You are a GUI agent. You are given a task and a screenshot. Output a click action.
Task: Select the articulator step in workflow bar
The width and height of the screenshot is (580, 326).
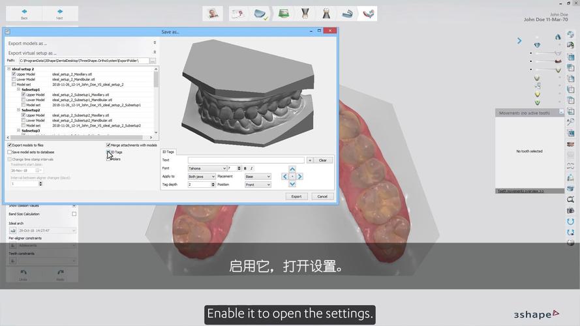coord(348,14)
